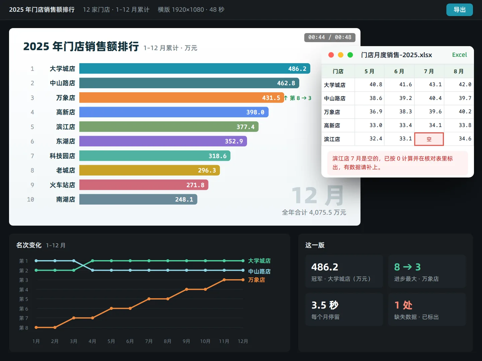Select the 大学城店 bar showing 486.2
The image size is (482, 361).
[x=195, y=69]
